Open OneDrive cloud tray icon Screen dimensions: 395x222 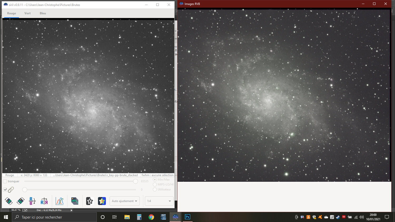[326, 217]
